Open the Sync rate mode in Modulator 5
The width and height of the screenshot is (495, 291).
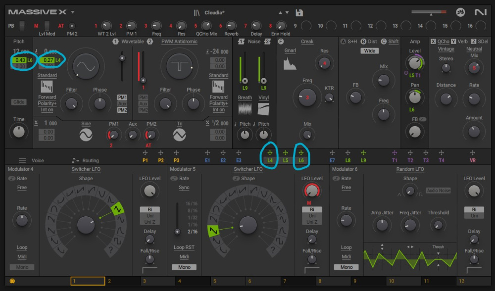pos(184,188)
